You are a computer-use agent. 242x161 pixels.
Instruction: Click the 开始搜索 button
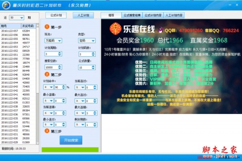(x=71, y=140)
